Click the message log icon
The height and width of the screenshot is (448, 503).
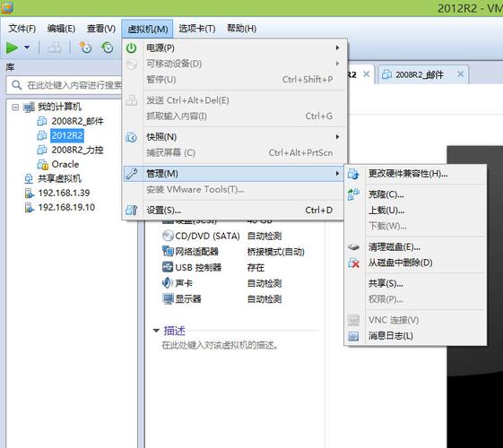tap(353, 336)
